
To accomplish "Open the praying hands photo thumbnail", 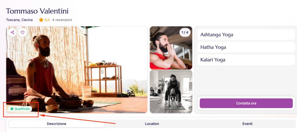I will click(x=171, y=48).
